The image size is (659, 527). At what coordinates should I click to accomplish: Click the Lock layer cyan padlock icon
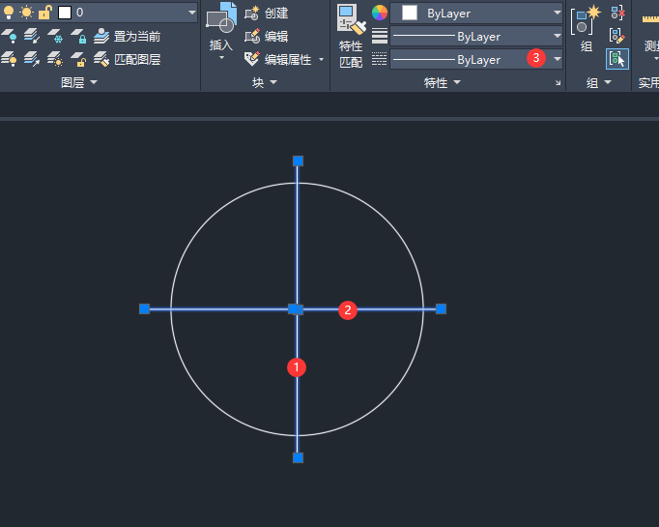tap(78, 36)
